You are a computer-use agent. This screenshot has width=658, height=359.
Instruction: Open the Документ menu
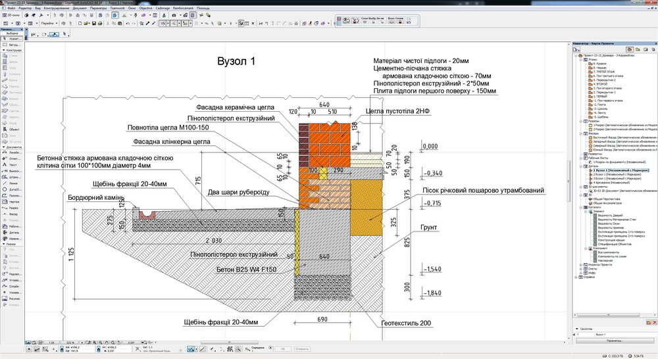click(x=79, y=7)
